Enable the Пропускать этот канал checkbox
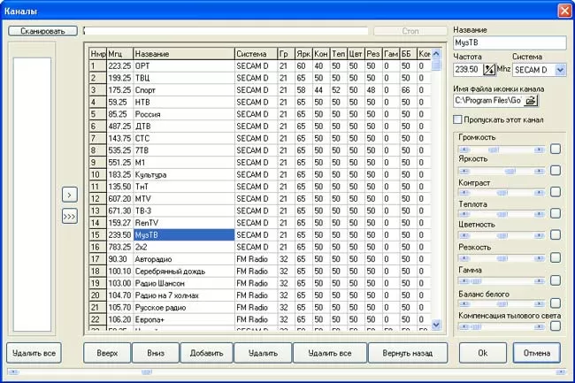 click(457, 119)
